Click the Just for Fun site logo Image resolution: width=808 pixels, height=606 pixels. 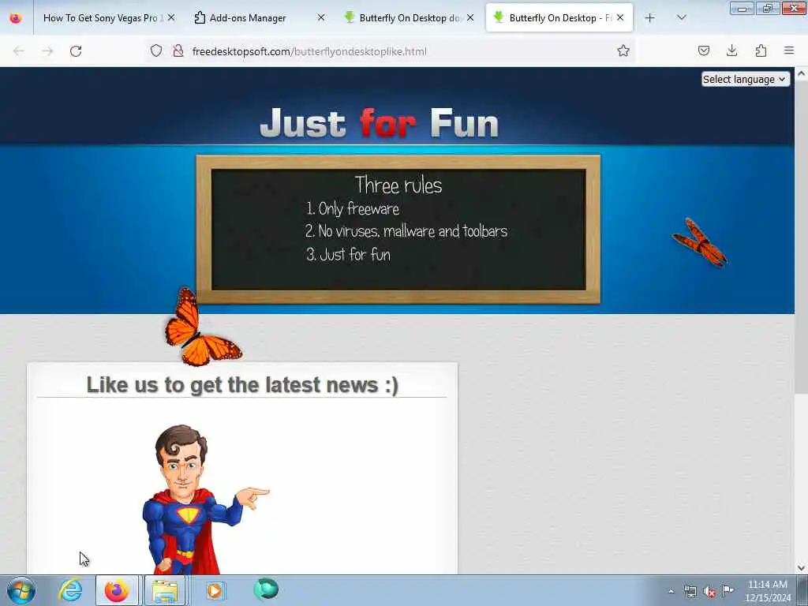[380, 123]
